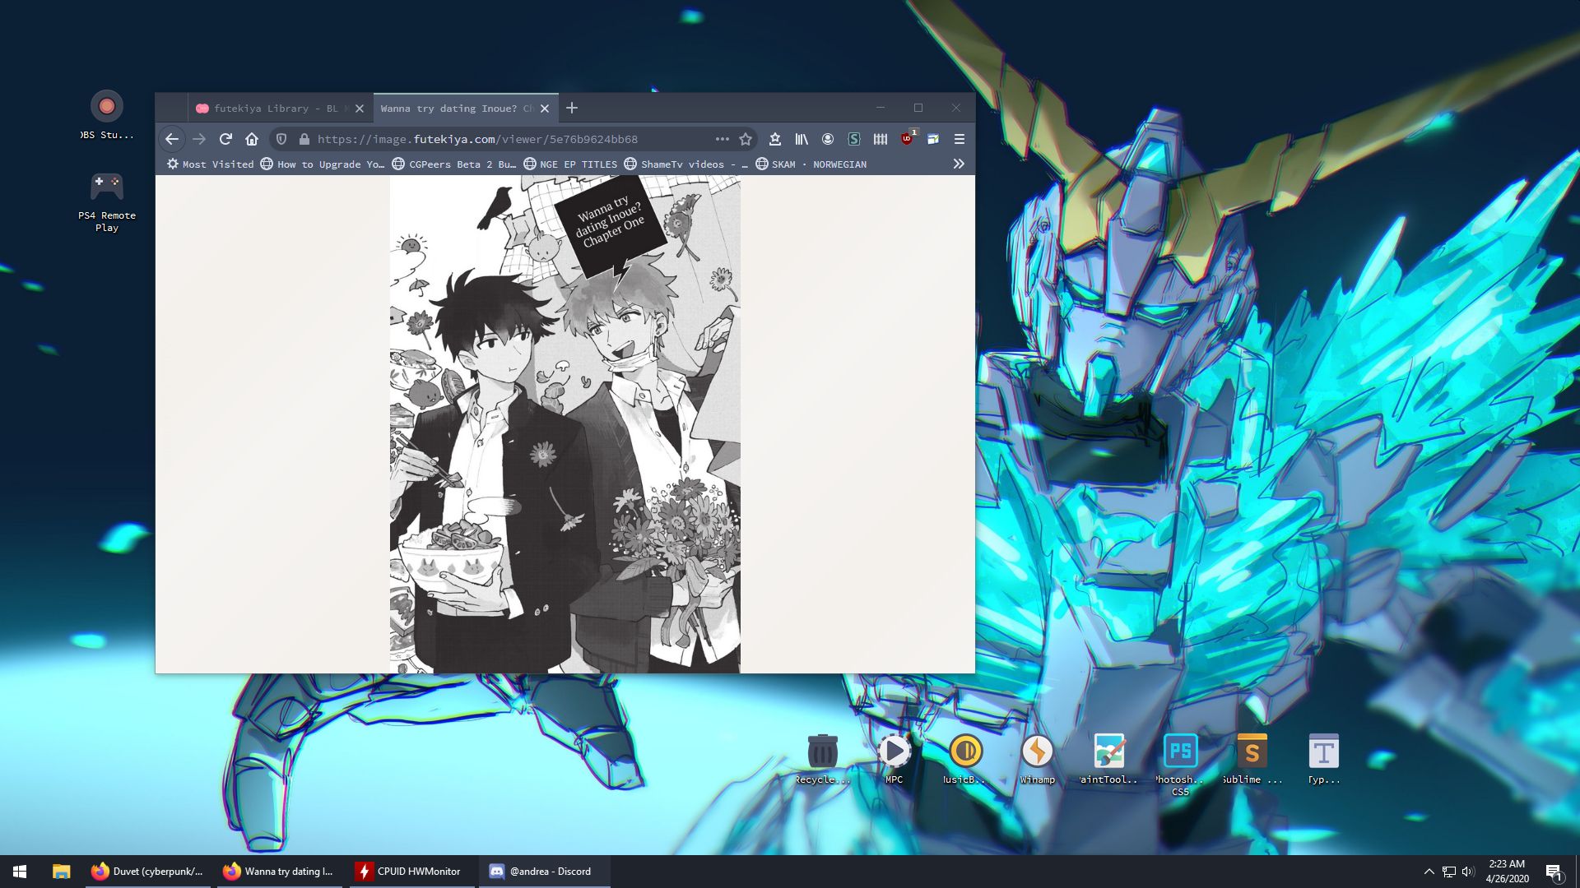Image resolution: width=1580 pixels, height=888 pixels.
Task: Bookmark this page with star icon
Action: [746, 139]
